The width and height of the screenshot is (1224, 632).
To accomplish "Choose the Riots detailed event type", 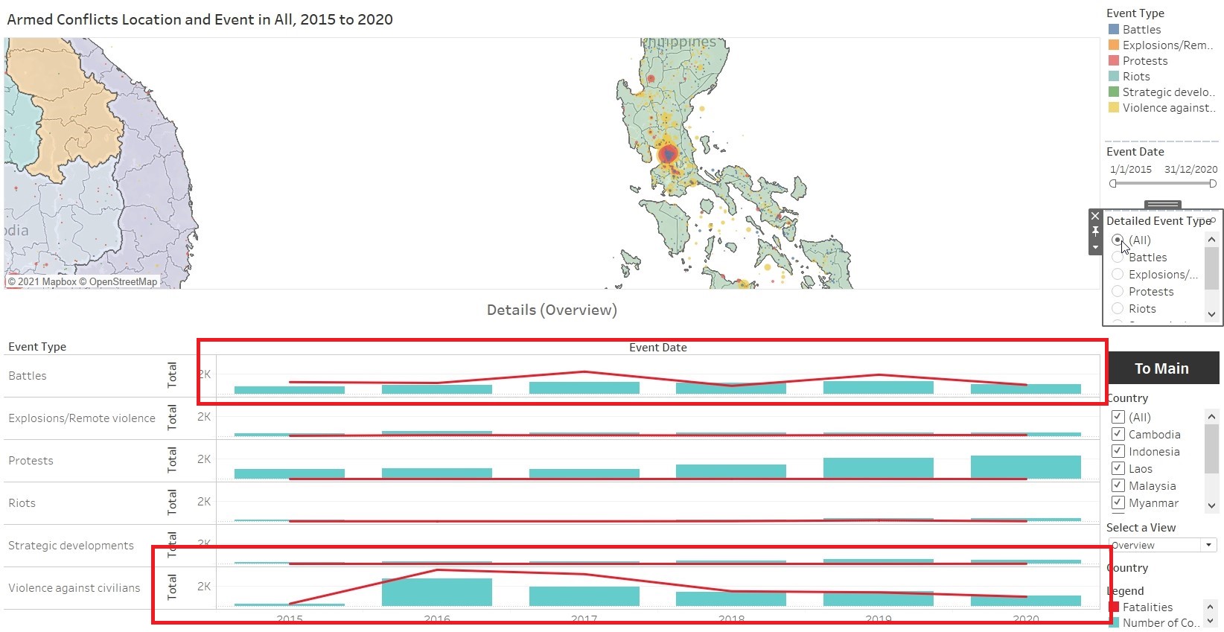I will pos(1118,309).
